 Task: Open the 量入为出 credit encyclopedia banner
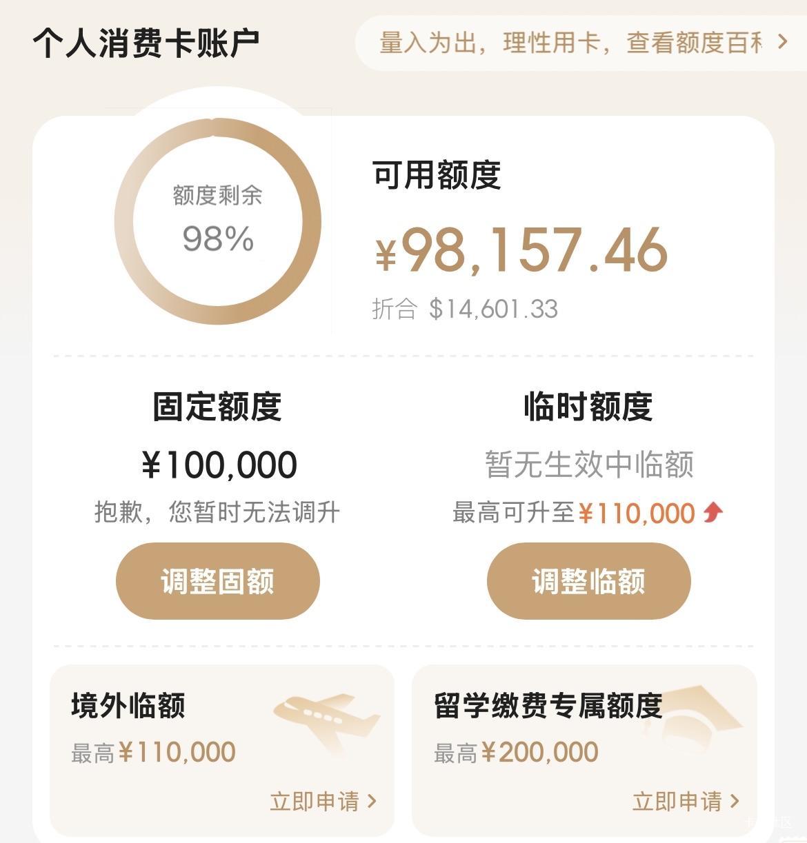(581, 43)
